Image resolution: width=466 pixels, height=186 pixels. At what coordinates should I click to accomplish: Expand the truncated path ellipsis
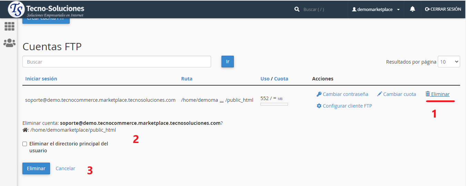pyautogui.click(x=221, y=100)
